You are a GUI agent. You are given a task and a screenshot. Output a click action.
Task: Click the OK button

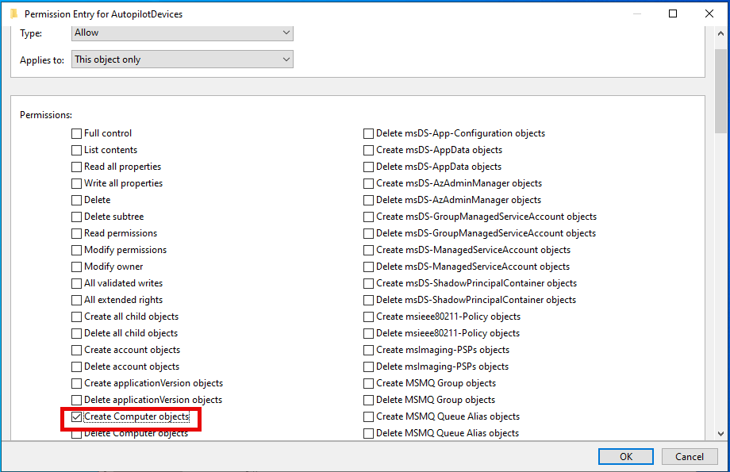[x=626, y=456]
